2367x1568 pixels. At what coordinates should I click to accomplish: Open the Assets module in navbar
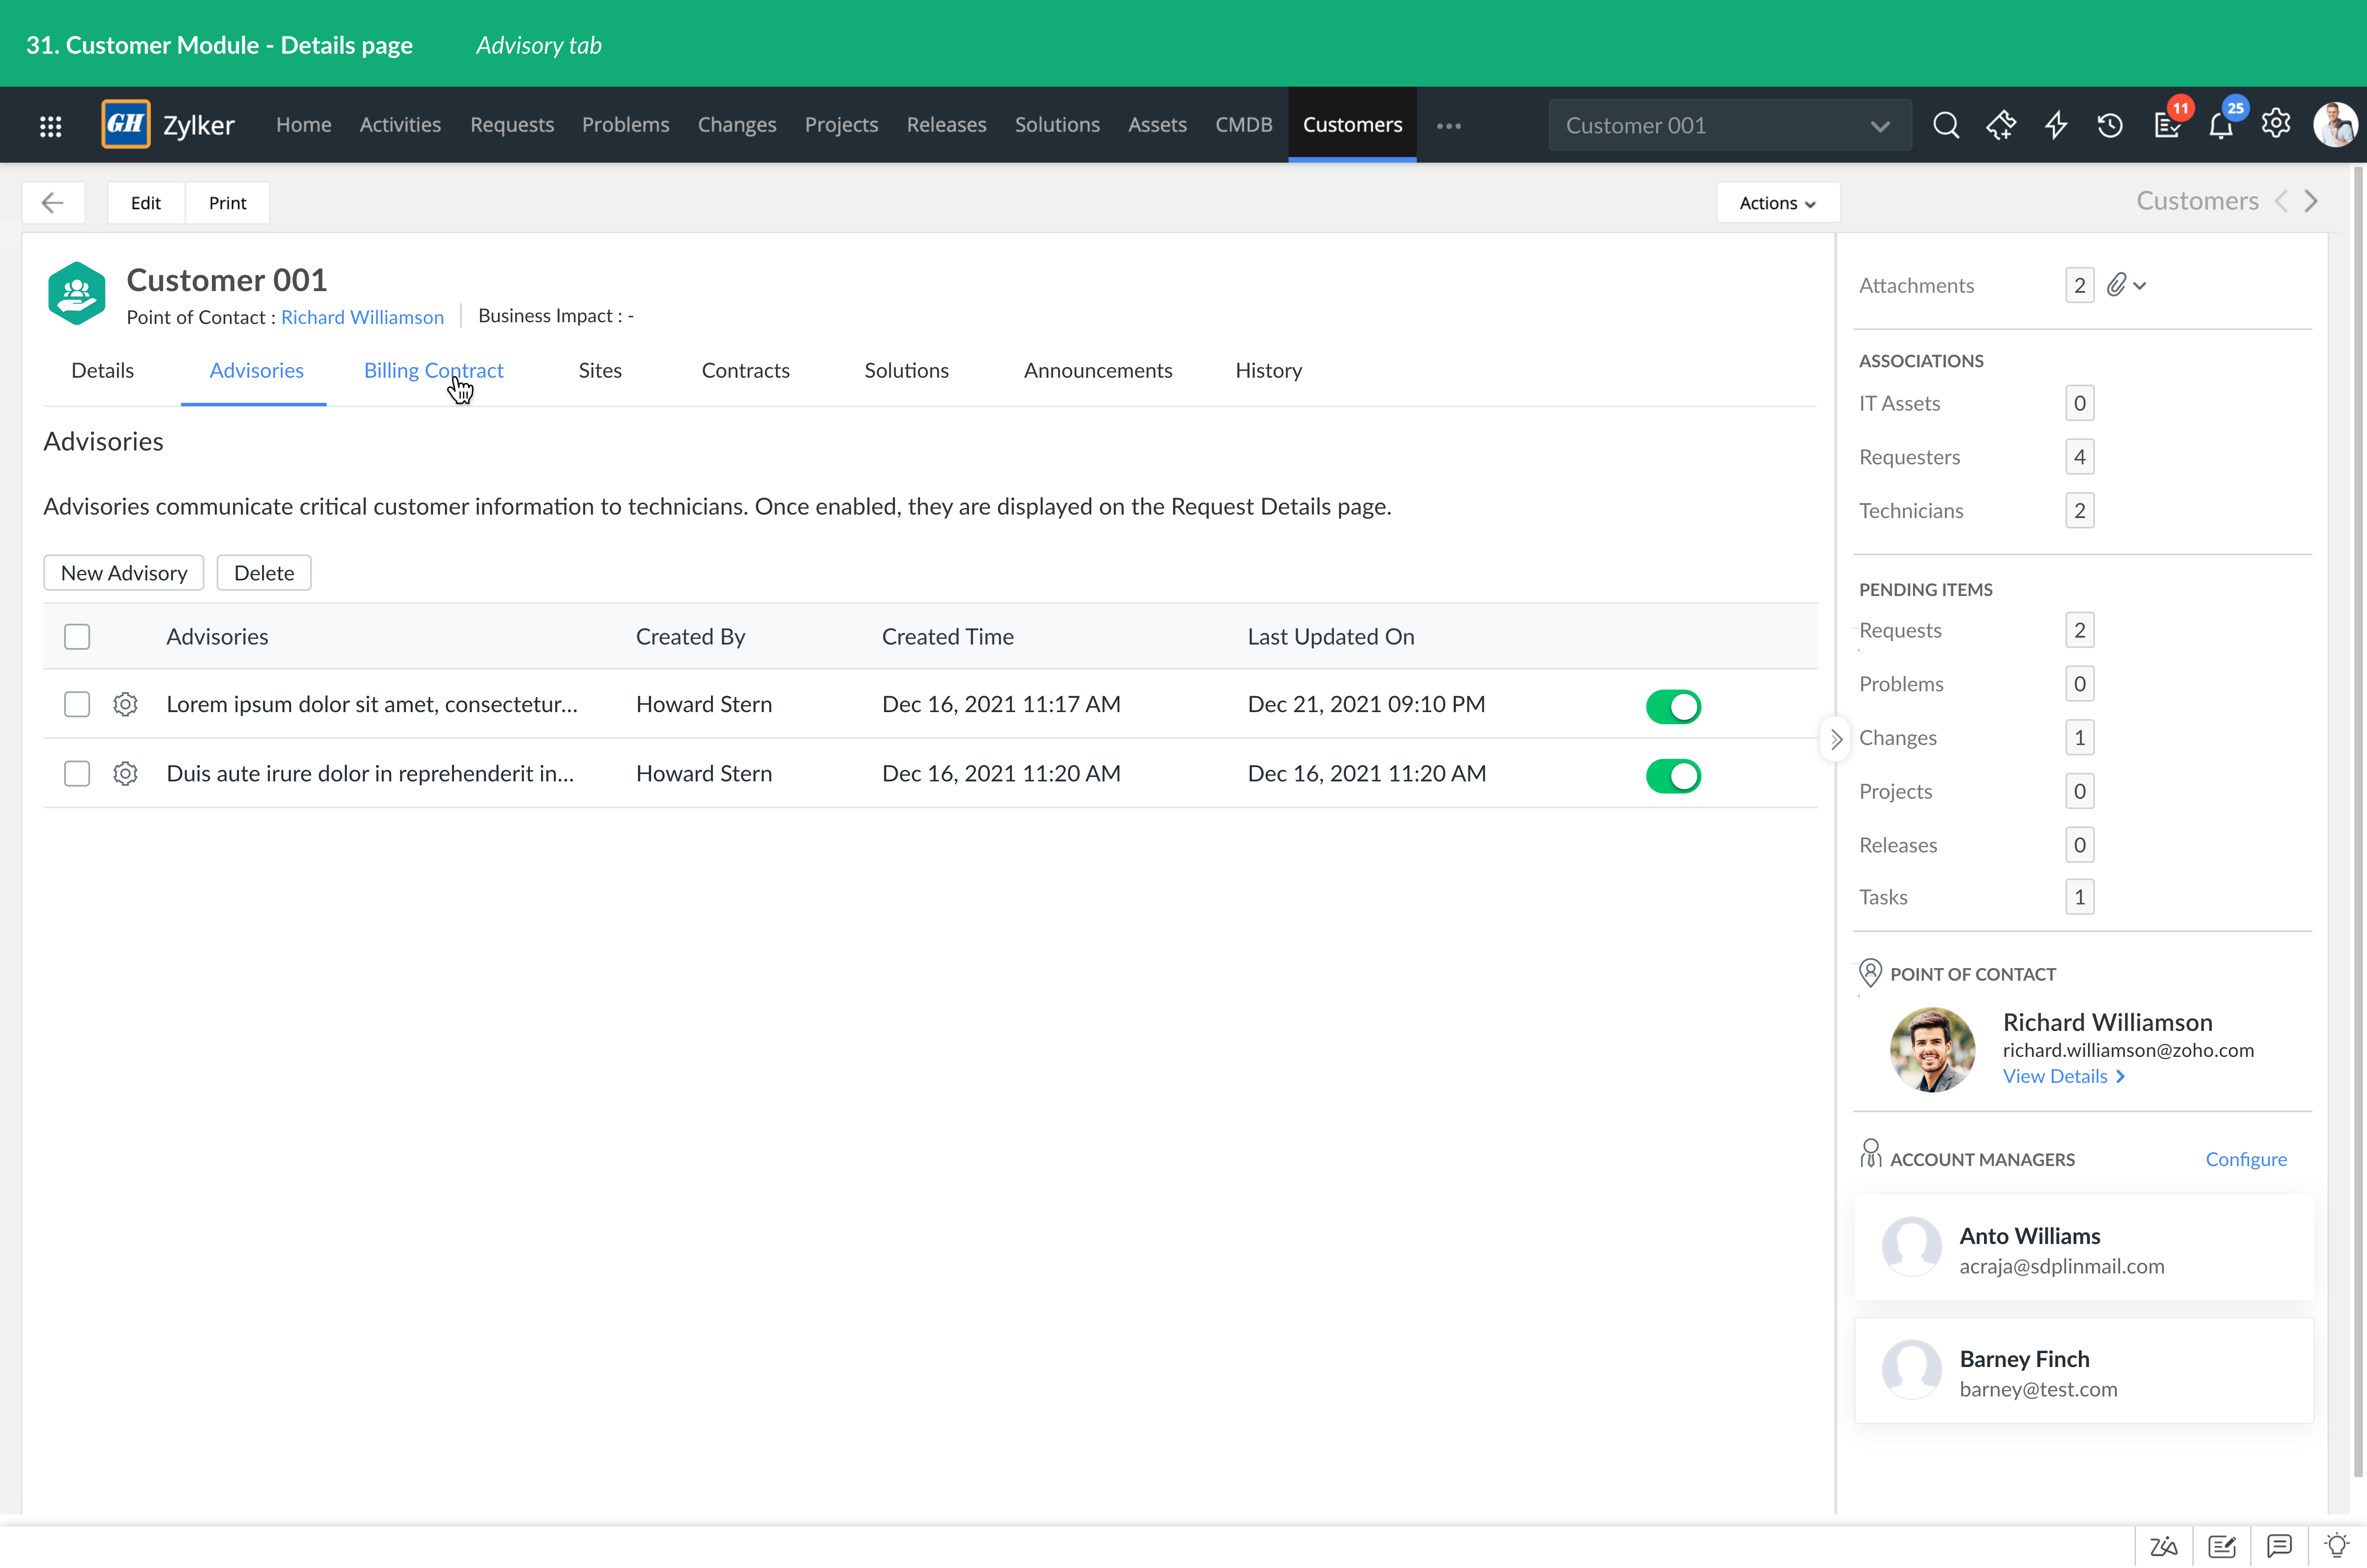1157,125
